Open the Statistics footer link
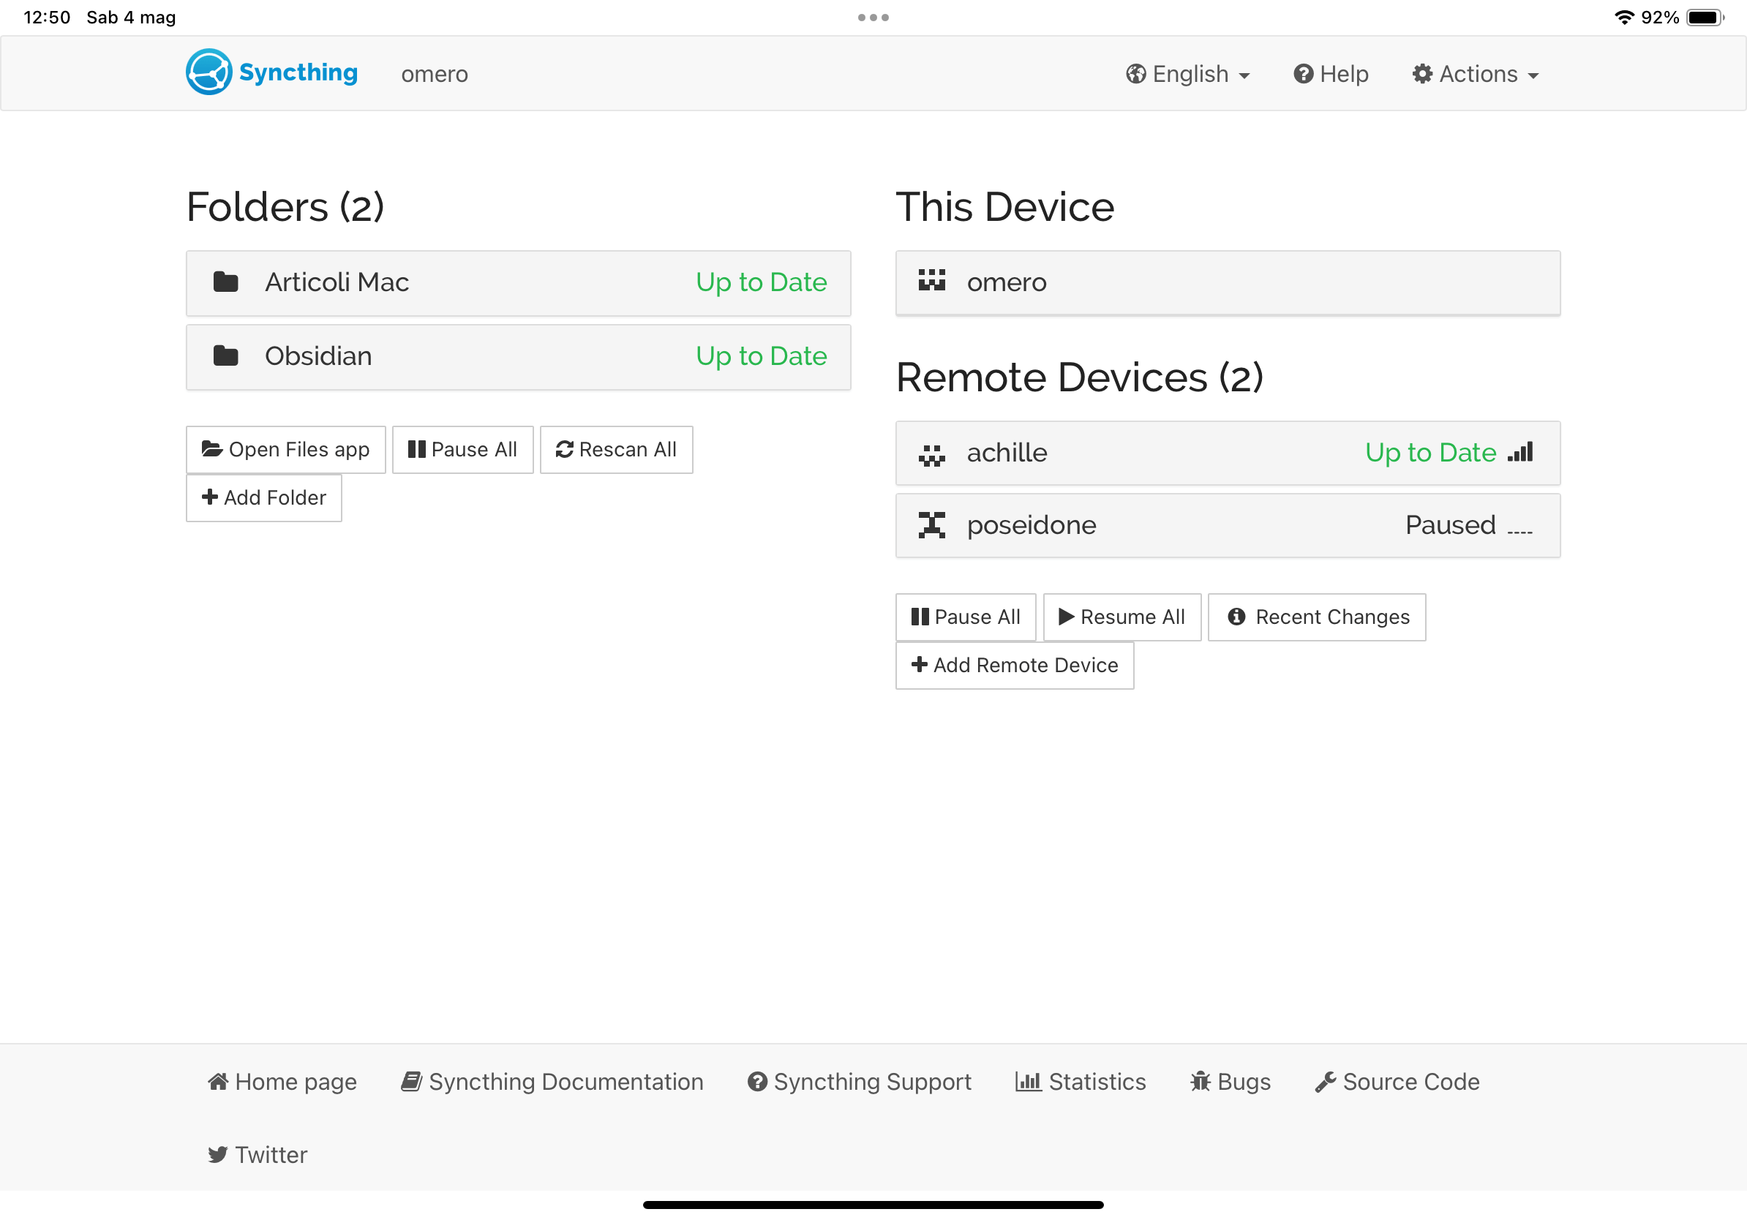Viewport: 1747px width, 1220px height. pos(1081,1081)
